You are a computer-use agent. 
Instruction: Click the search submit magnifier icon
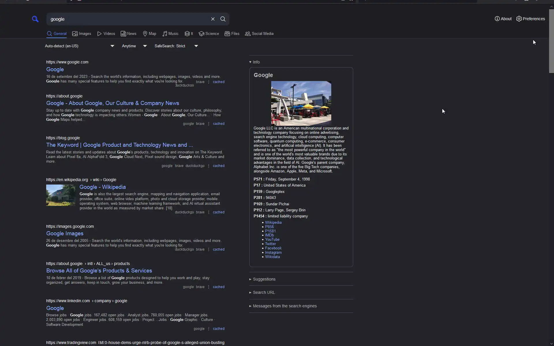[x=223, y=19]
